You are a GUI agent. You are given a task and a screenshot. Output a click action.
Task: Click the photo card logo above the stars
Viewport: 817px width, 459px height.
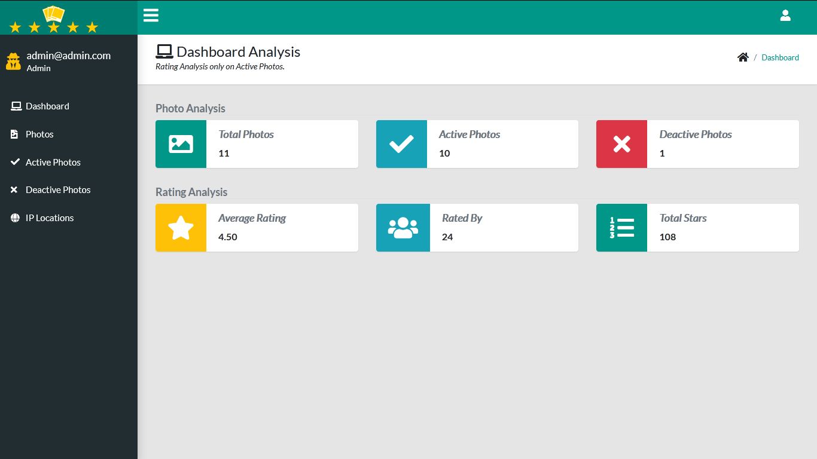point(53,13)
